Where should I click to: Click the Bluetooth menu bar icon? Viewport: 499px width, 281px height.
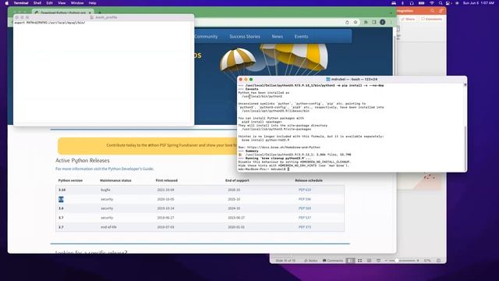pos(402,3)
